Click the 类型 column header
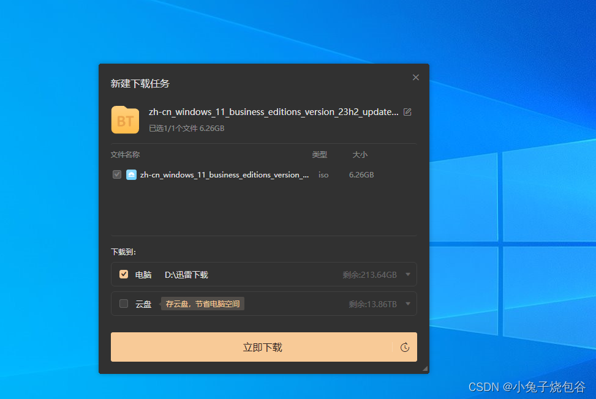The image size is (596, 399). [319, 154]
